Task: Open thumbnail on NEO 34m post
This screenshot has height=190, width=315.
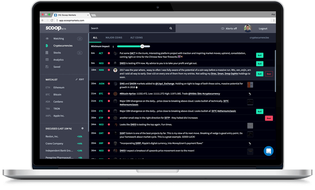Action: tap(250, 126)
